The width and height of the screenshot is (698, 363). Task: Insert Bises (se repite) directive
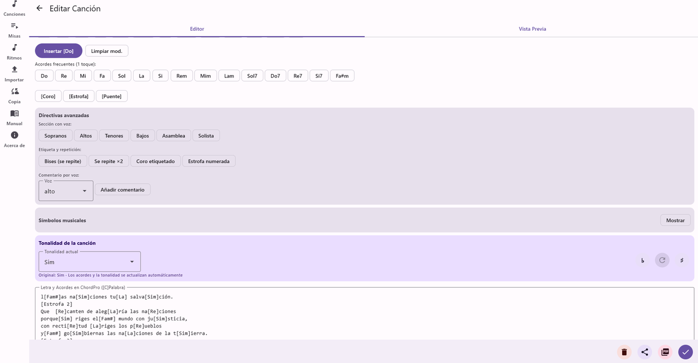[63, 161]
